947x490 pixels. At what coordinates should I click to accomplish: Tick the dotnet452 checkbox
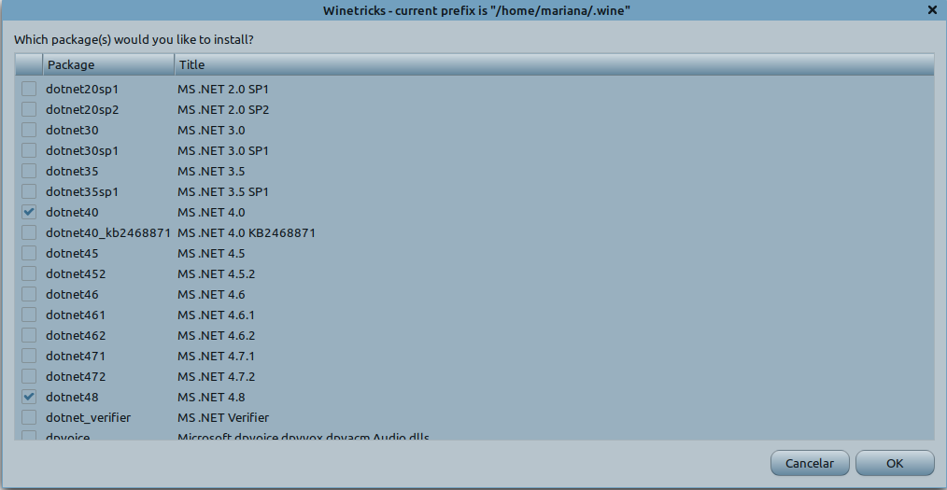tap(29, 274)
